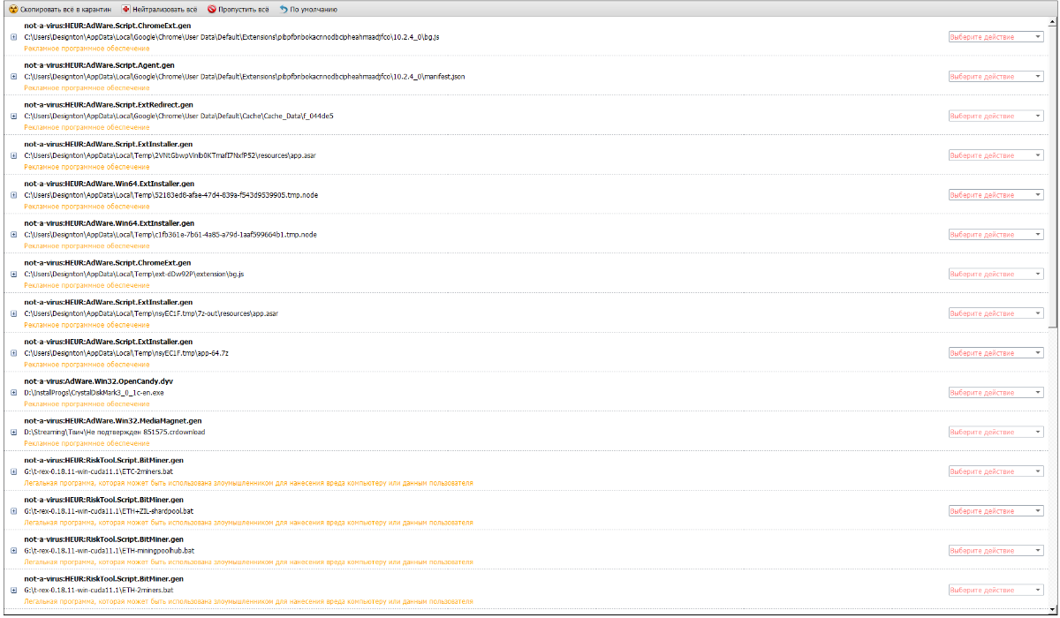1060x618 pixels.
Task: Choose action for ETH+ZIL-shardpool.bat row
Action: (x=996, y=511)
